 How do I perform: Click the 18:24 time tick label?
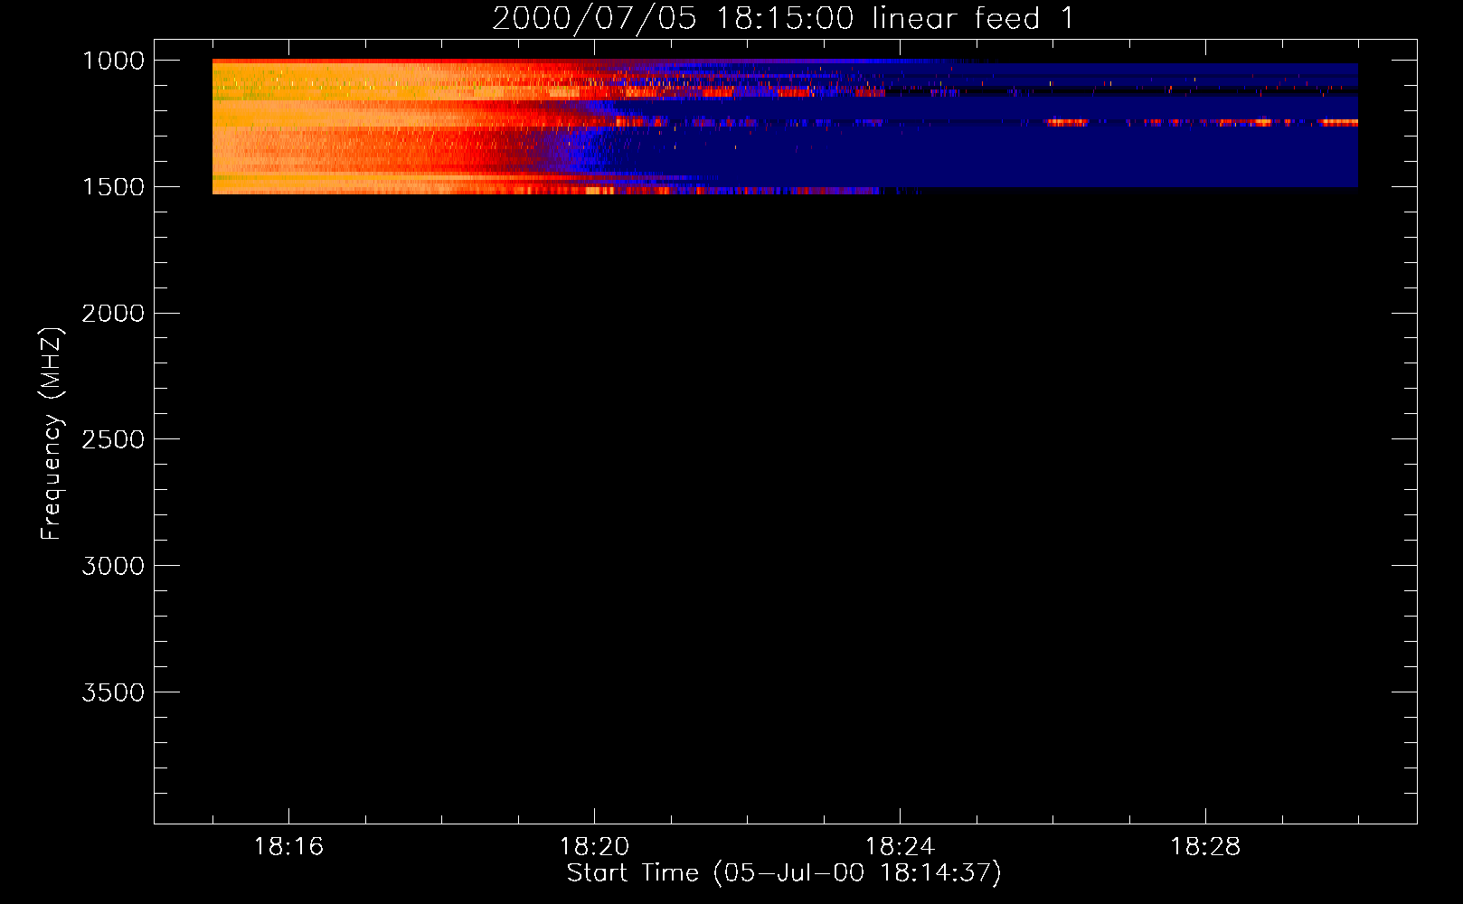[900, 847]
